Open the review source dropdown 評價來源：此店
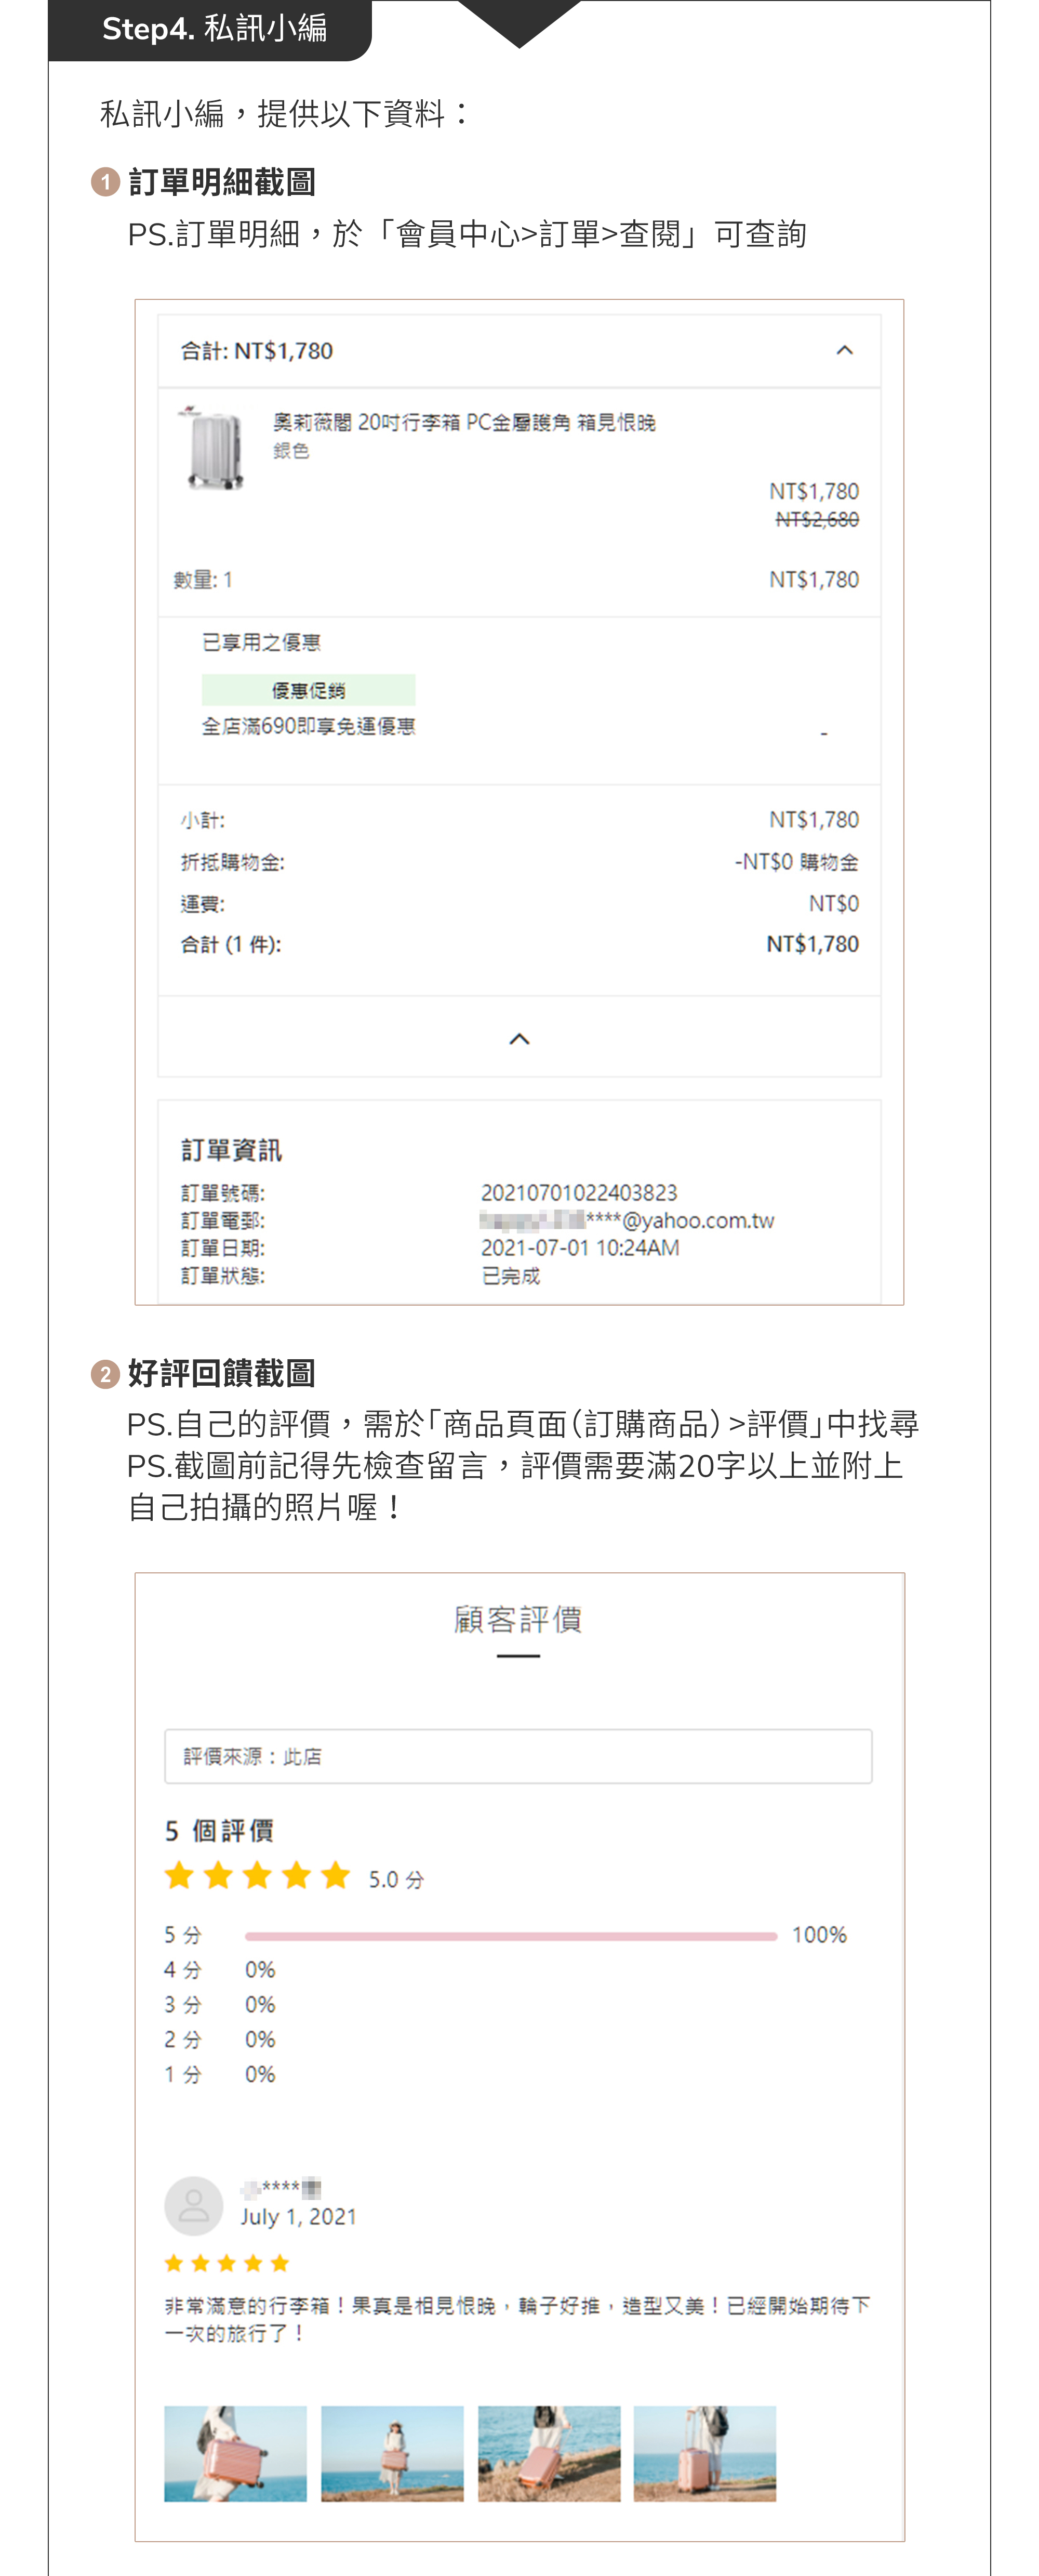The image size is (1039, 2576). click(x=517, y=1756)
